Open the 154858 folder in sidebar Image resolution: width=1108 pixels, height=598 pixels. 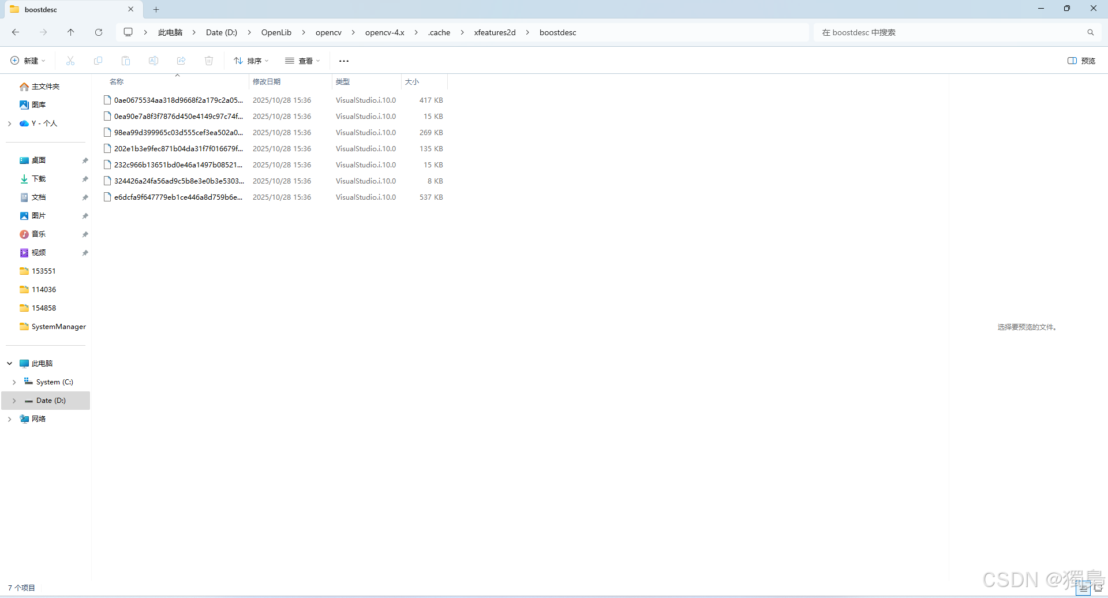coord(38,308)
